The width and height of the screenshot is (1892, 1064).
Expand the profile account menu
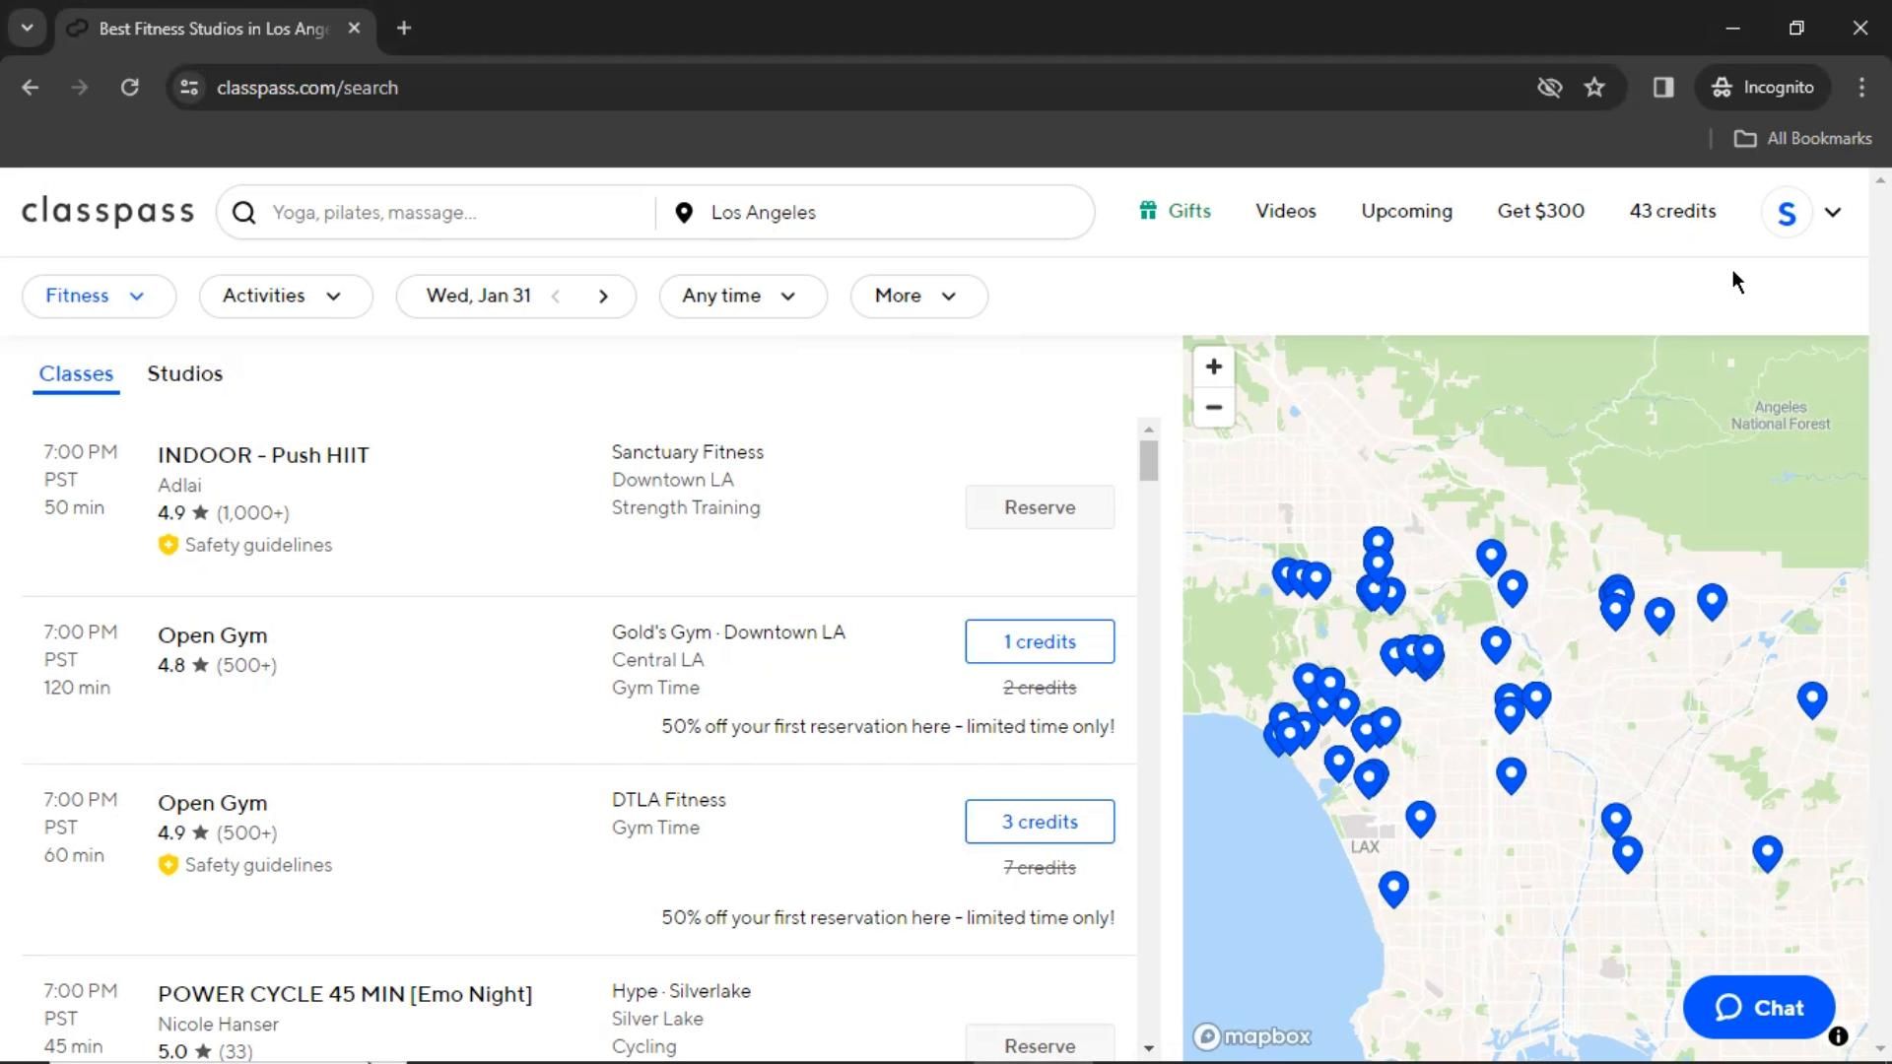1832,213
